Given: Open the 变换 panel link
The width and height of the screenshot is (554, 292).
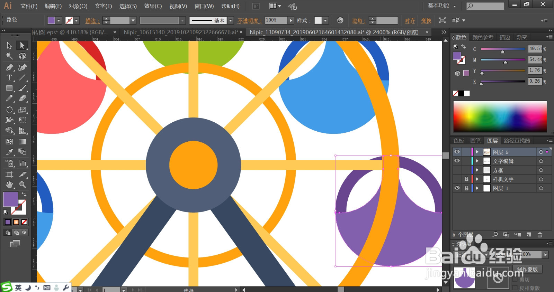Looking at the screenshot, I should tap(426, 21).
